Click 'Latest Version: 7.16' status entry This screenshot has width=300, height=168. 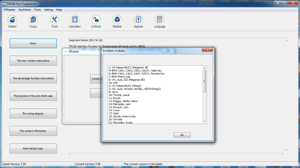(x=14, y=164)
